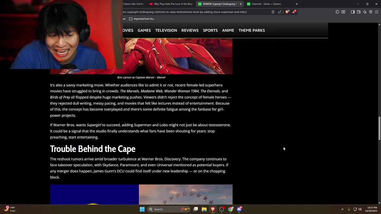Image resolution: width=381 pixels, height=214 pixels.
Task: Click caption Brie Larson as Captain Marvel – Marvel
Action: [141, 78]
